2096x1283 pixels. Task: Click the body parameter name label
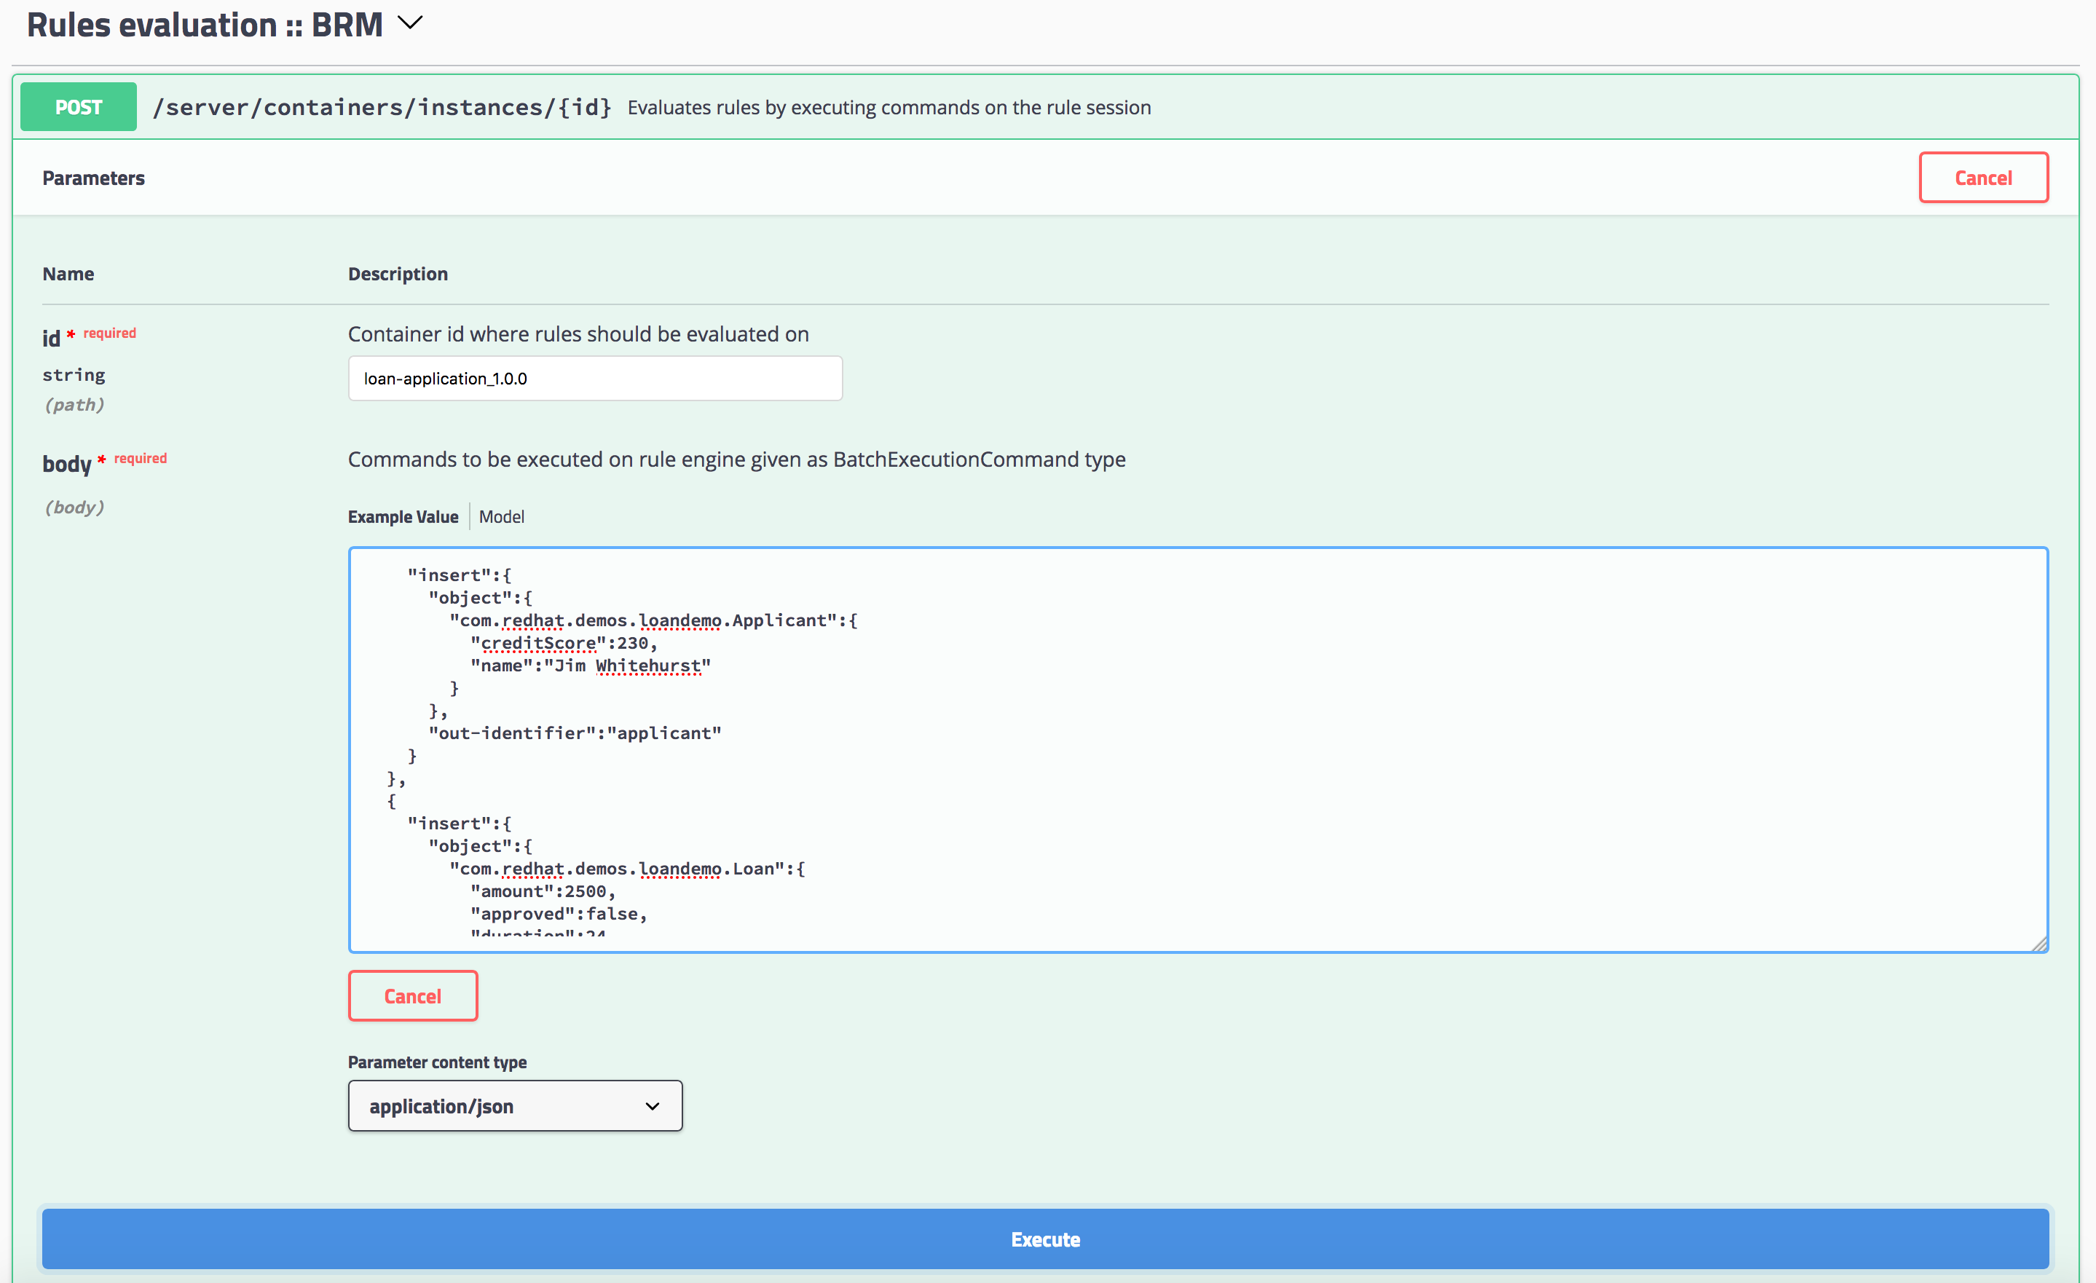click(66, 465)
